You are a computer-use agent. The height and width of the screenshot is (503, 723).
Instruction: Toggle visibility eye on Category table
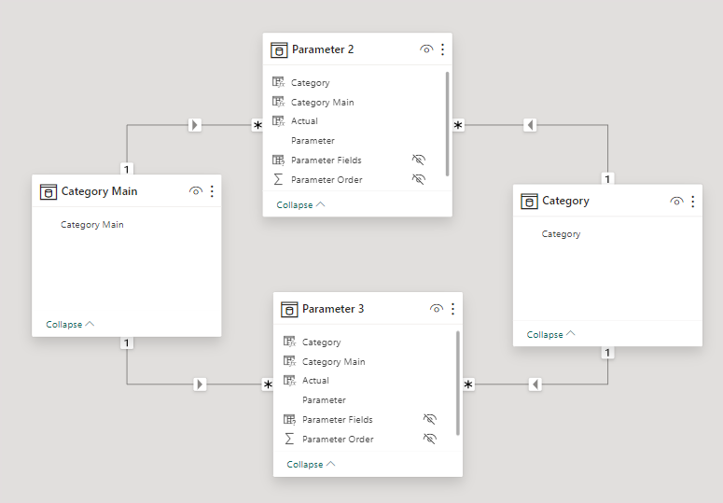click(x=676, y=201)
